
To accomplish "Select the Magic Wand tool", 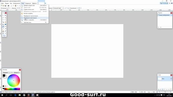I will pos(3,22).
